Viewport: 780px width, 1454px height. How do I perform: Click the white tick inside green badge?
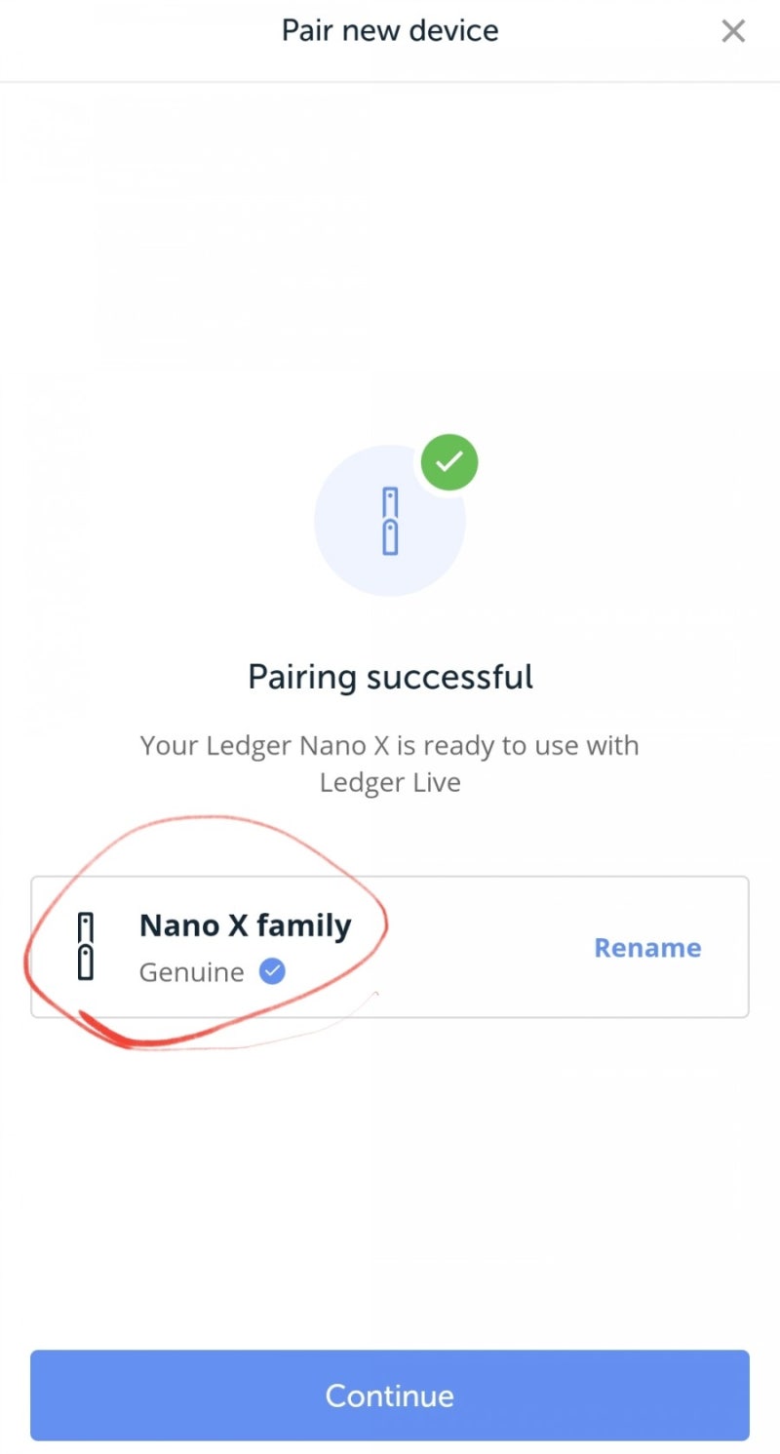[x=449, y=462]
